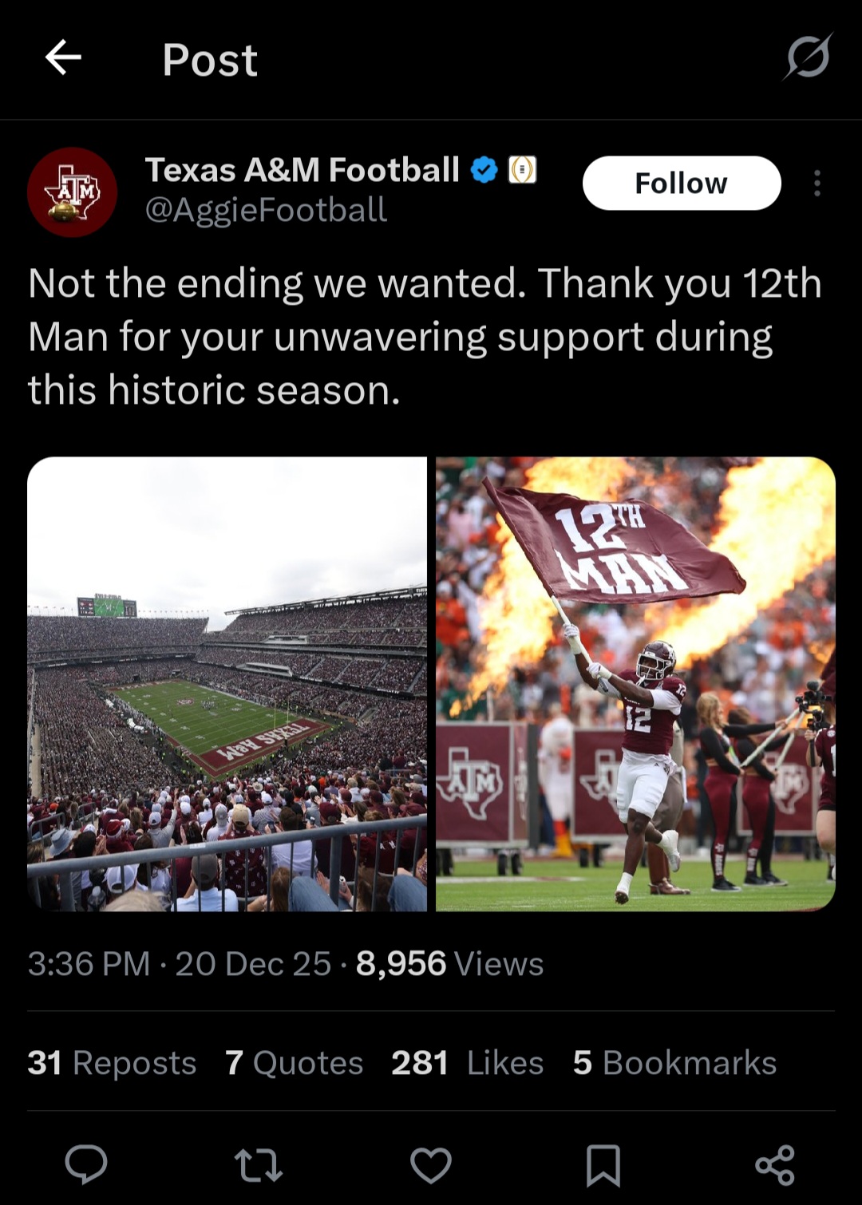
Task: Open the Grok icon at top right
Action: [808, 57]
